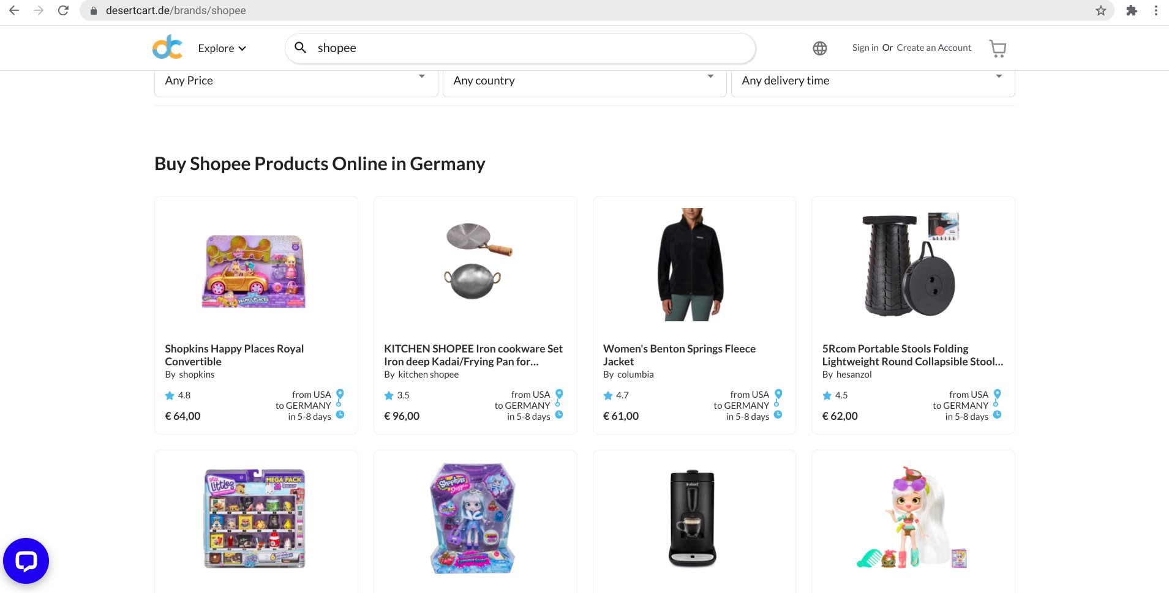The height and width of the screenshot is (593, 1169).
Task: Click the price € 61,00
Action: [x=621, y=416]
